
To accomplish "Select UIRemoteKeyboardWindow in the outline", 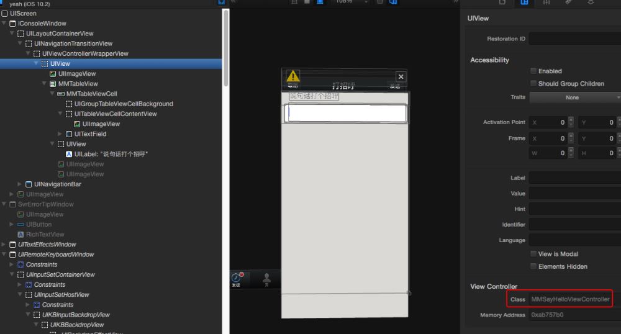I will (56, 255).
